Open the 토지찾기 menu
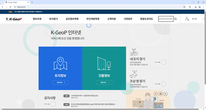The height and width of the screenshot is (110, 206). (x=54, y=19)
